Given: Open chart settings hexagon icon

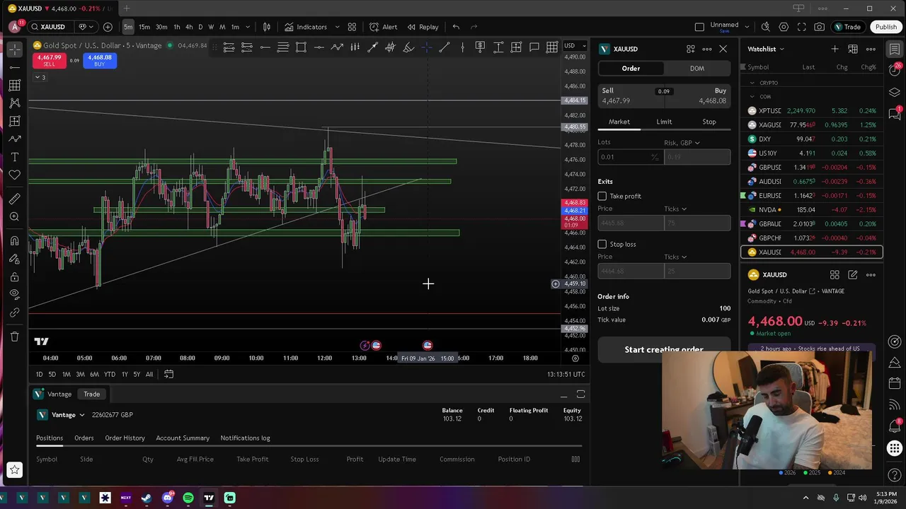Looking at the screenshot, I should [784, 27].
